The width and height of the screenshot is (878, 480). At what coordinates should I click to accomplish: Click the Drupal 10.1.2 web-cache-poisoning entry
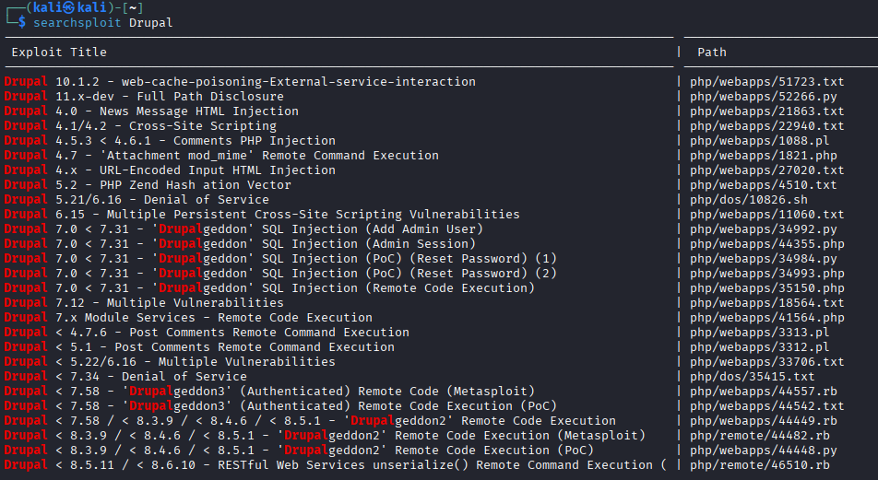240,82
